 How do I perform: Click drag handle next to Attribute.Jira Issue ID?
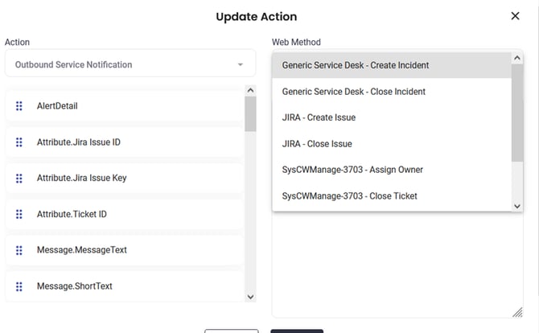click(x=19, y=142)
